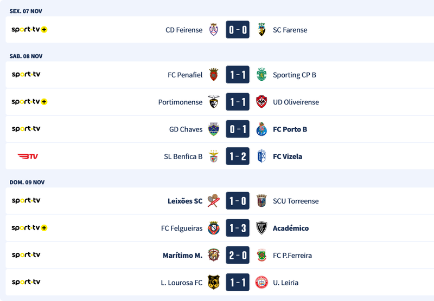Open the FC Felgueiras team link
Viewport: 434px width, 301px height.
pos(182,228)
